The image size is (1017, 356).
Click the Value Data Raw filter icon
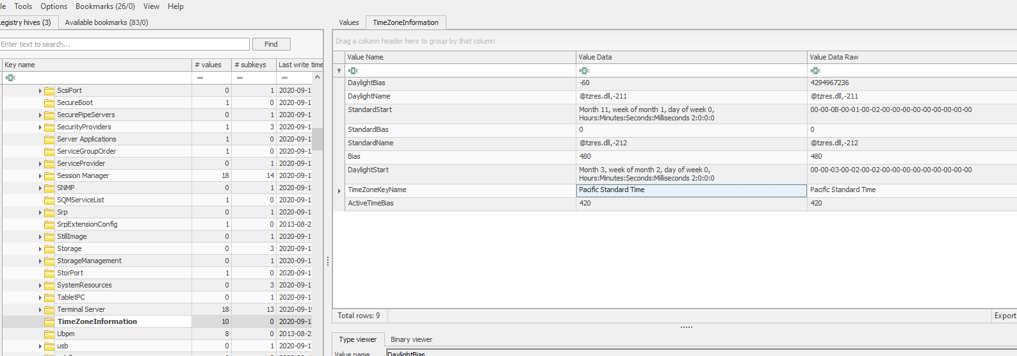[x=815, y=70]
